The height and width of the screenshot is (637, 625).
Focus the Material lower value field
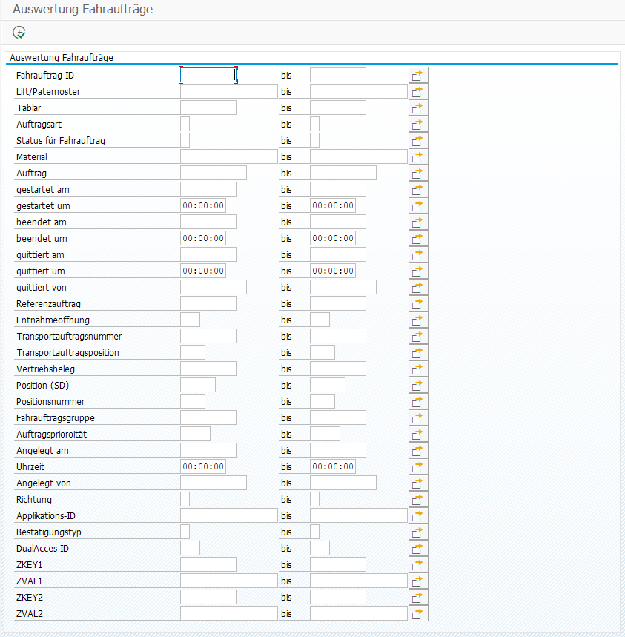coord(228,156)
